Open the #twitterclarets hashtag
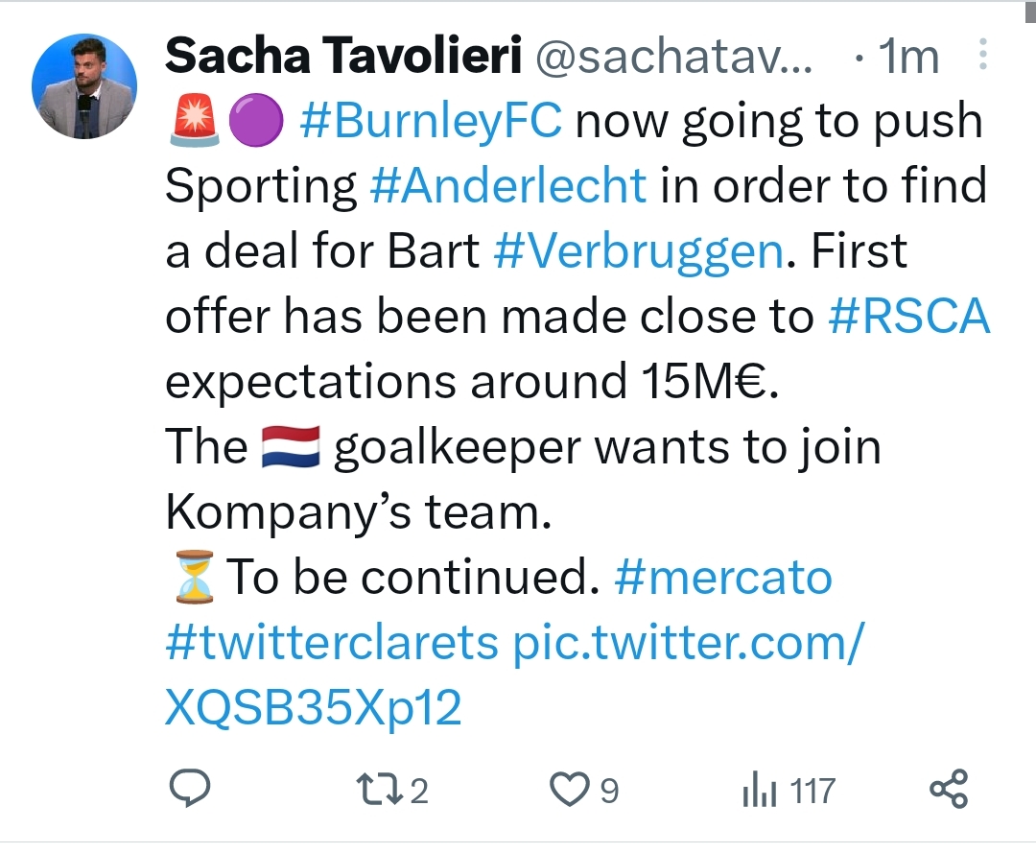Image resolution: width=1036 pixels, height=853 pixels. pos(332,642)
